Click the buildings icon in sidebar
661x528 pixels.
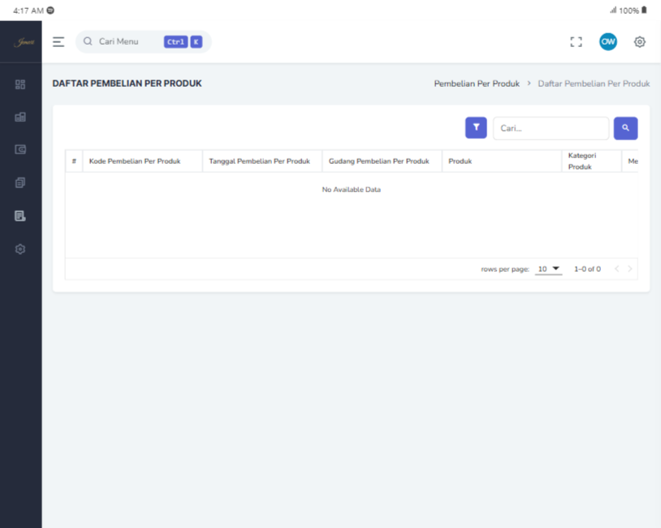click(20, 117)
